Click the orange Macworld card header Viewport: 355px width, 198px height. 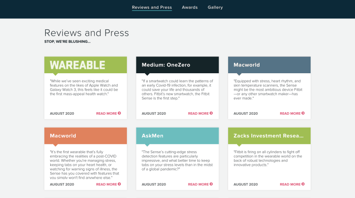pos(85,136)
